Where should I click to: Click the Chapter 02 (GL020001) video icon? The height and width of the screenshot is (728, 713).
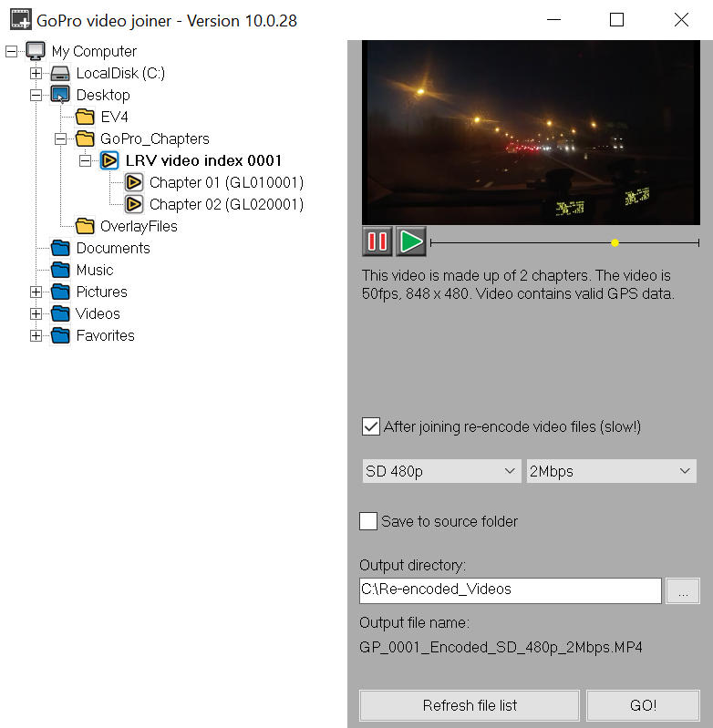(x=134, y=204)
